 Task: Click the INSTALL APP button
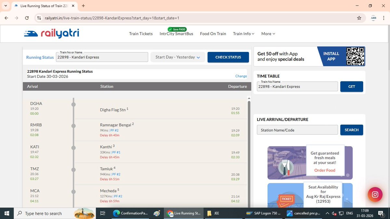[331, 56]
